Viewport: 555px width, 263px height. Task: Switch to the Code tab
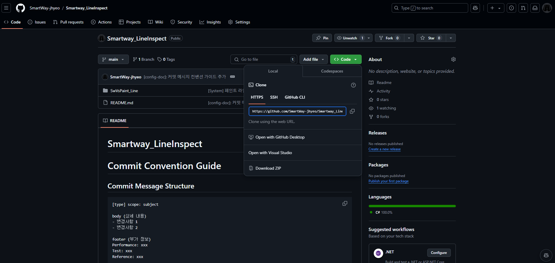tap(12, 22)
